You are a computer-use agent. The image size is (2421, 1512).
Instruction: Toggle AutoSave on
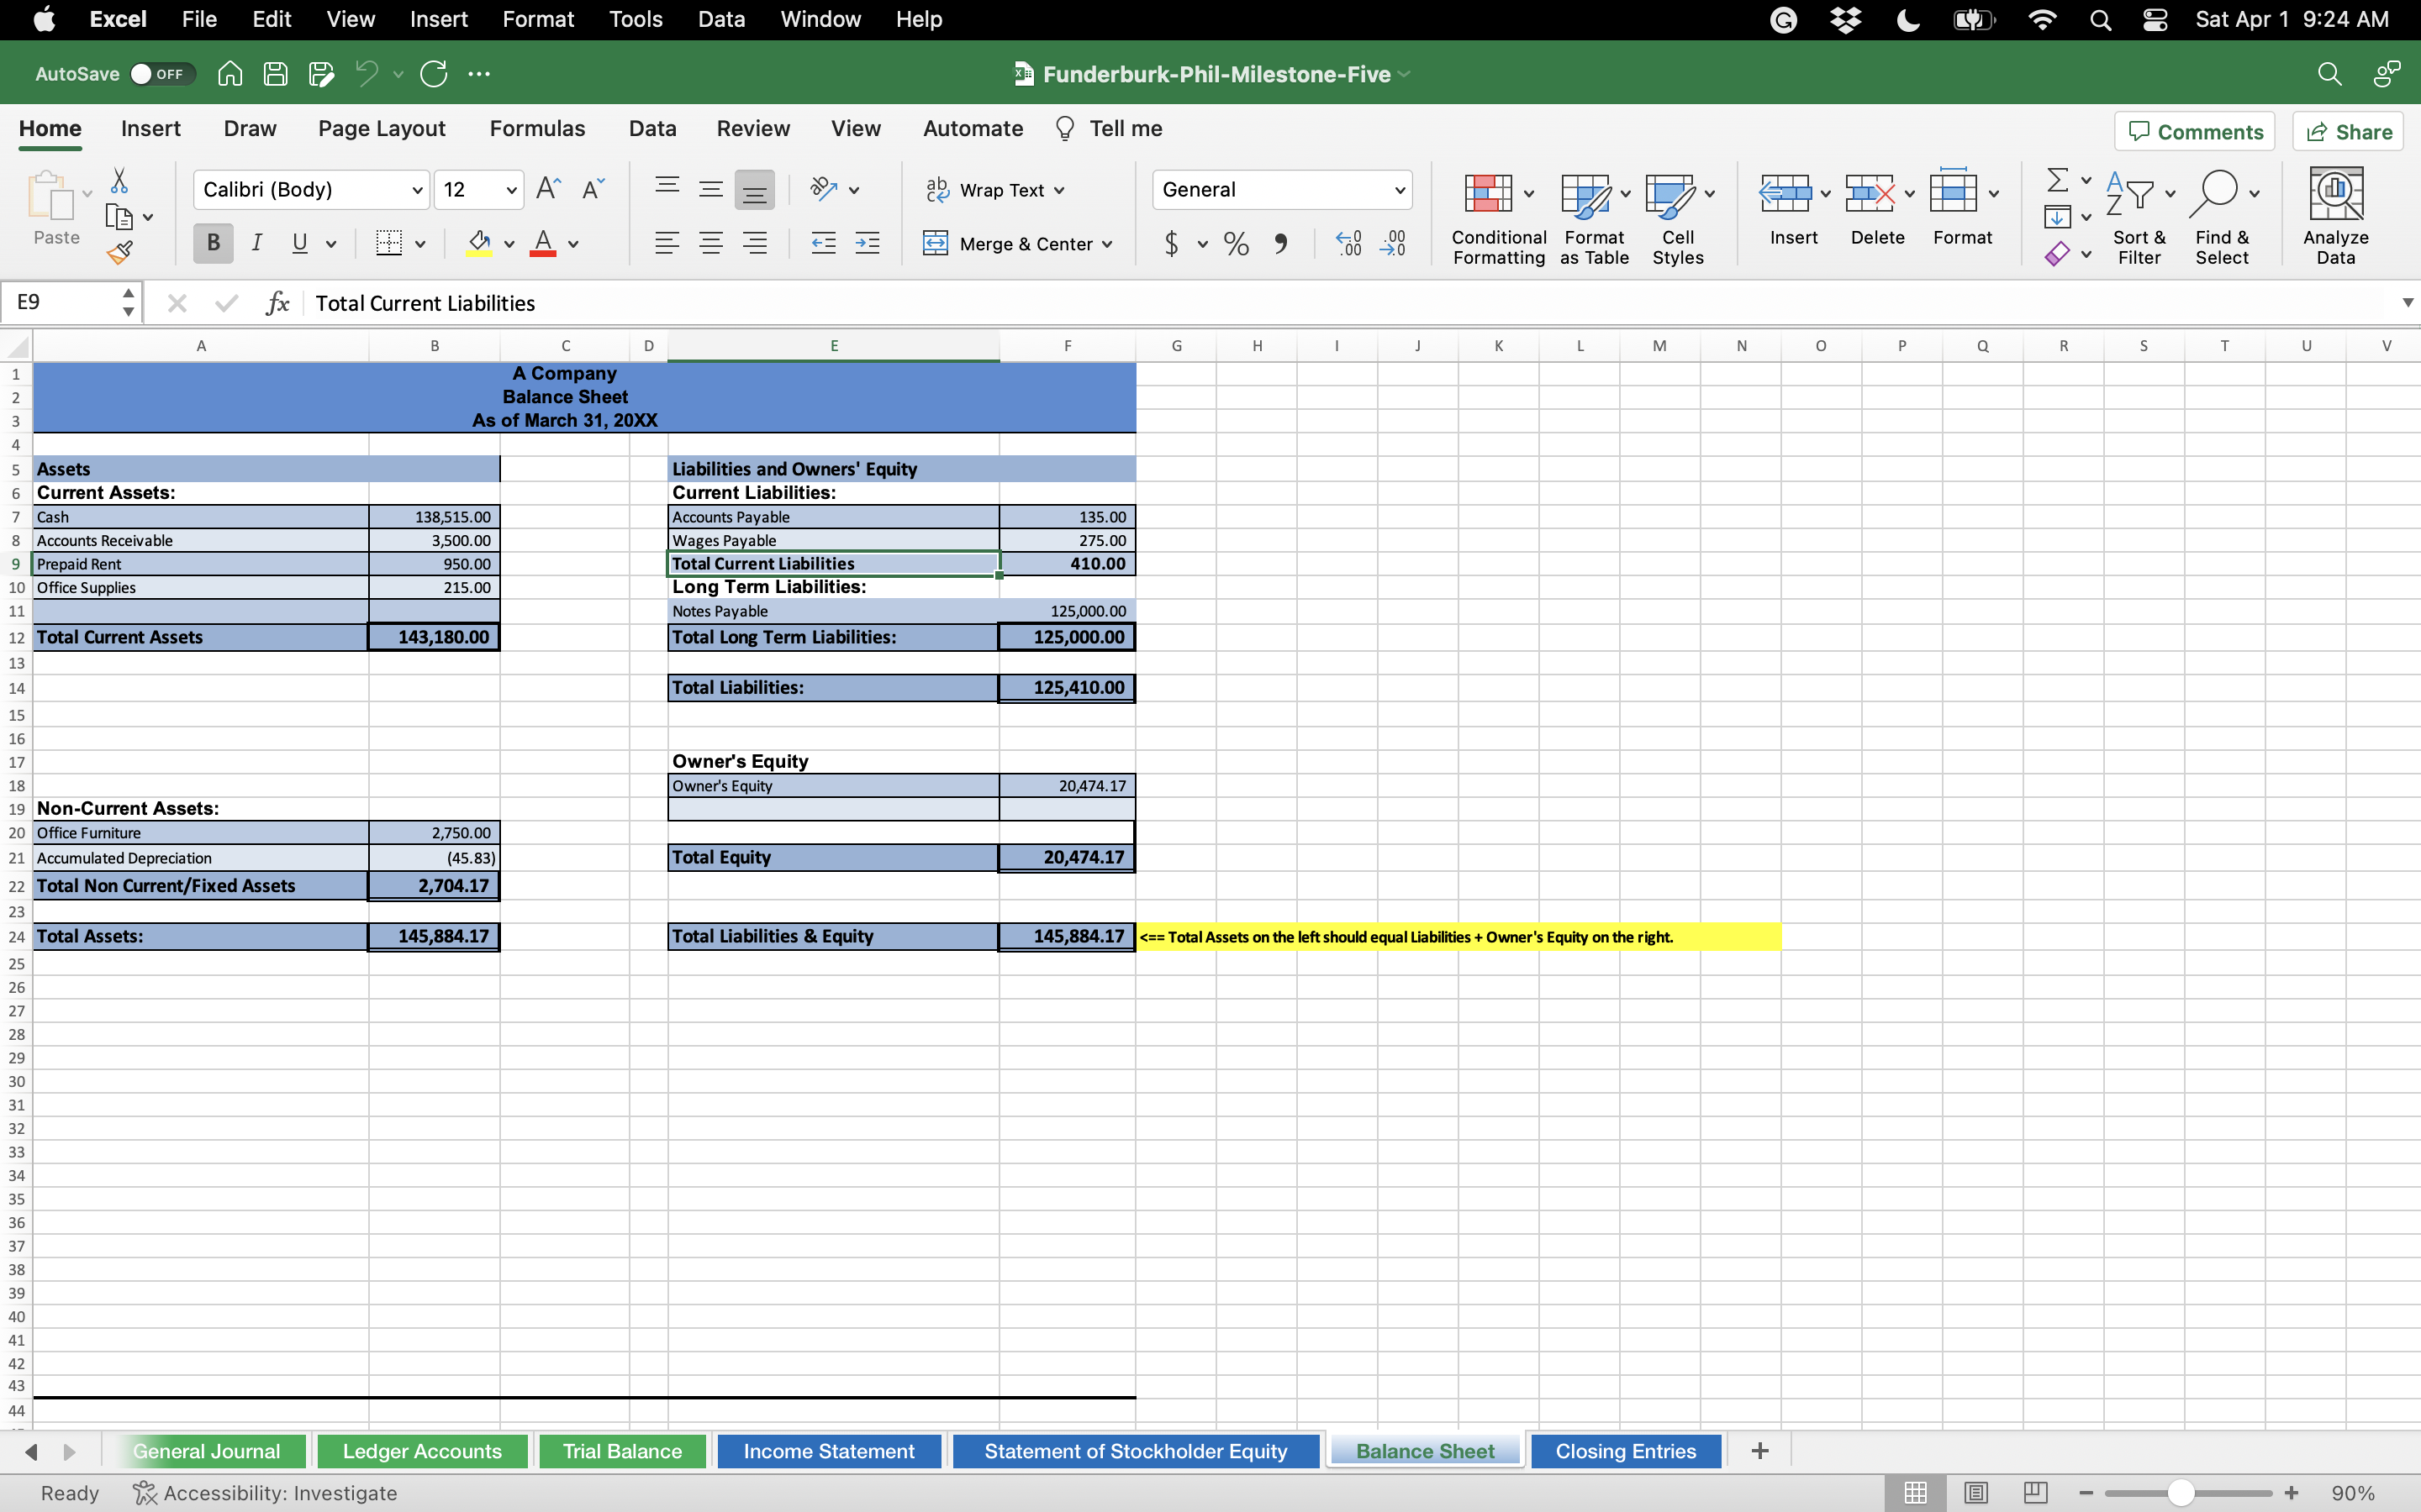point(158,73)
